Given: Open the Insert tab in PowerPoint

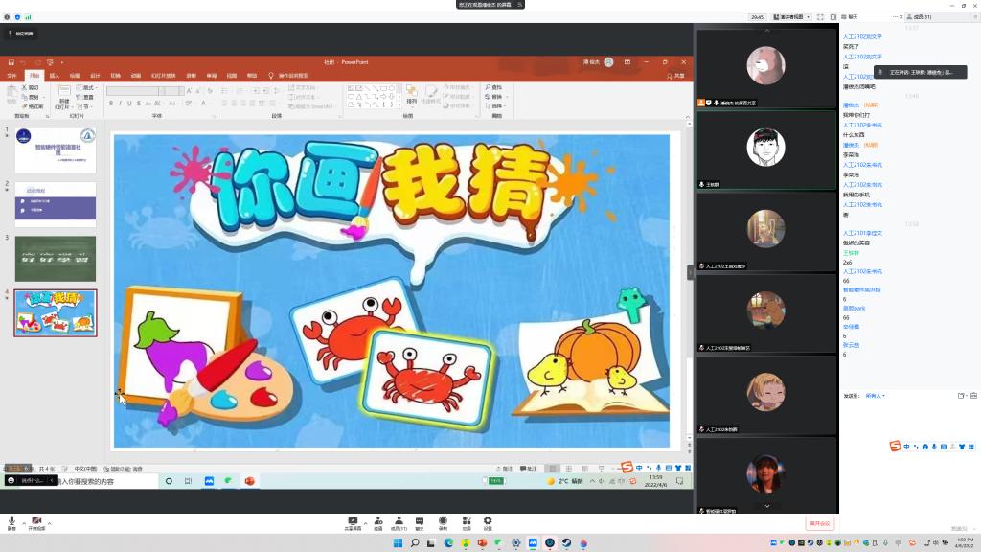Looking at the screenshot, I should click(55, 75).
